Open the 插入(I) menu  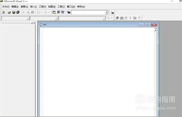pyautogui.click(x=33, y=7)
